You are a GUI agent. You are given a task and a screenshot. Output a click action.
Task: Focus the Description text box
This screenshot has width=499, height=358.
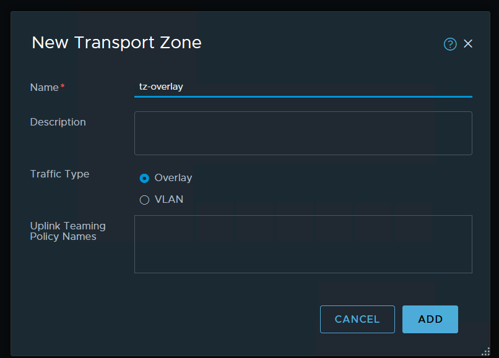303,133
